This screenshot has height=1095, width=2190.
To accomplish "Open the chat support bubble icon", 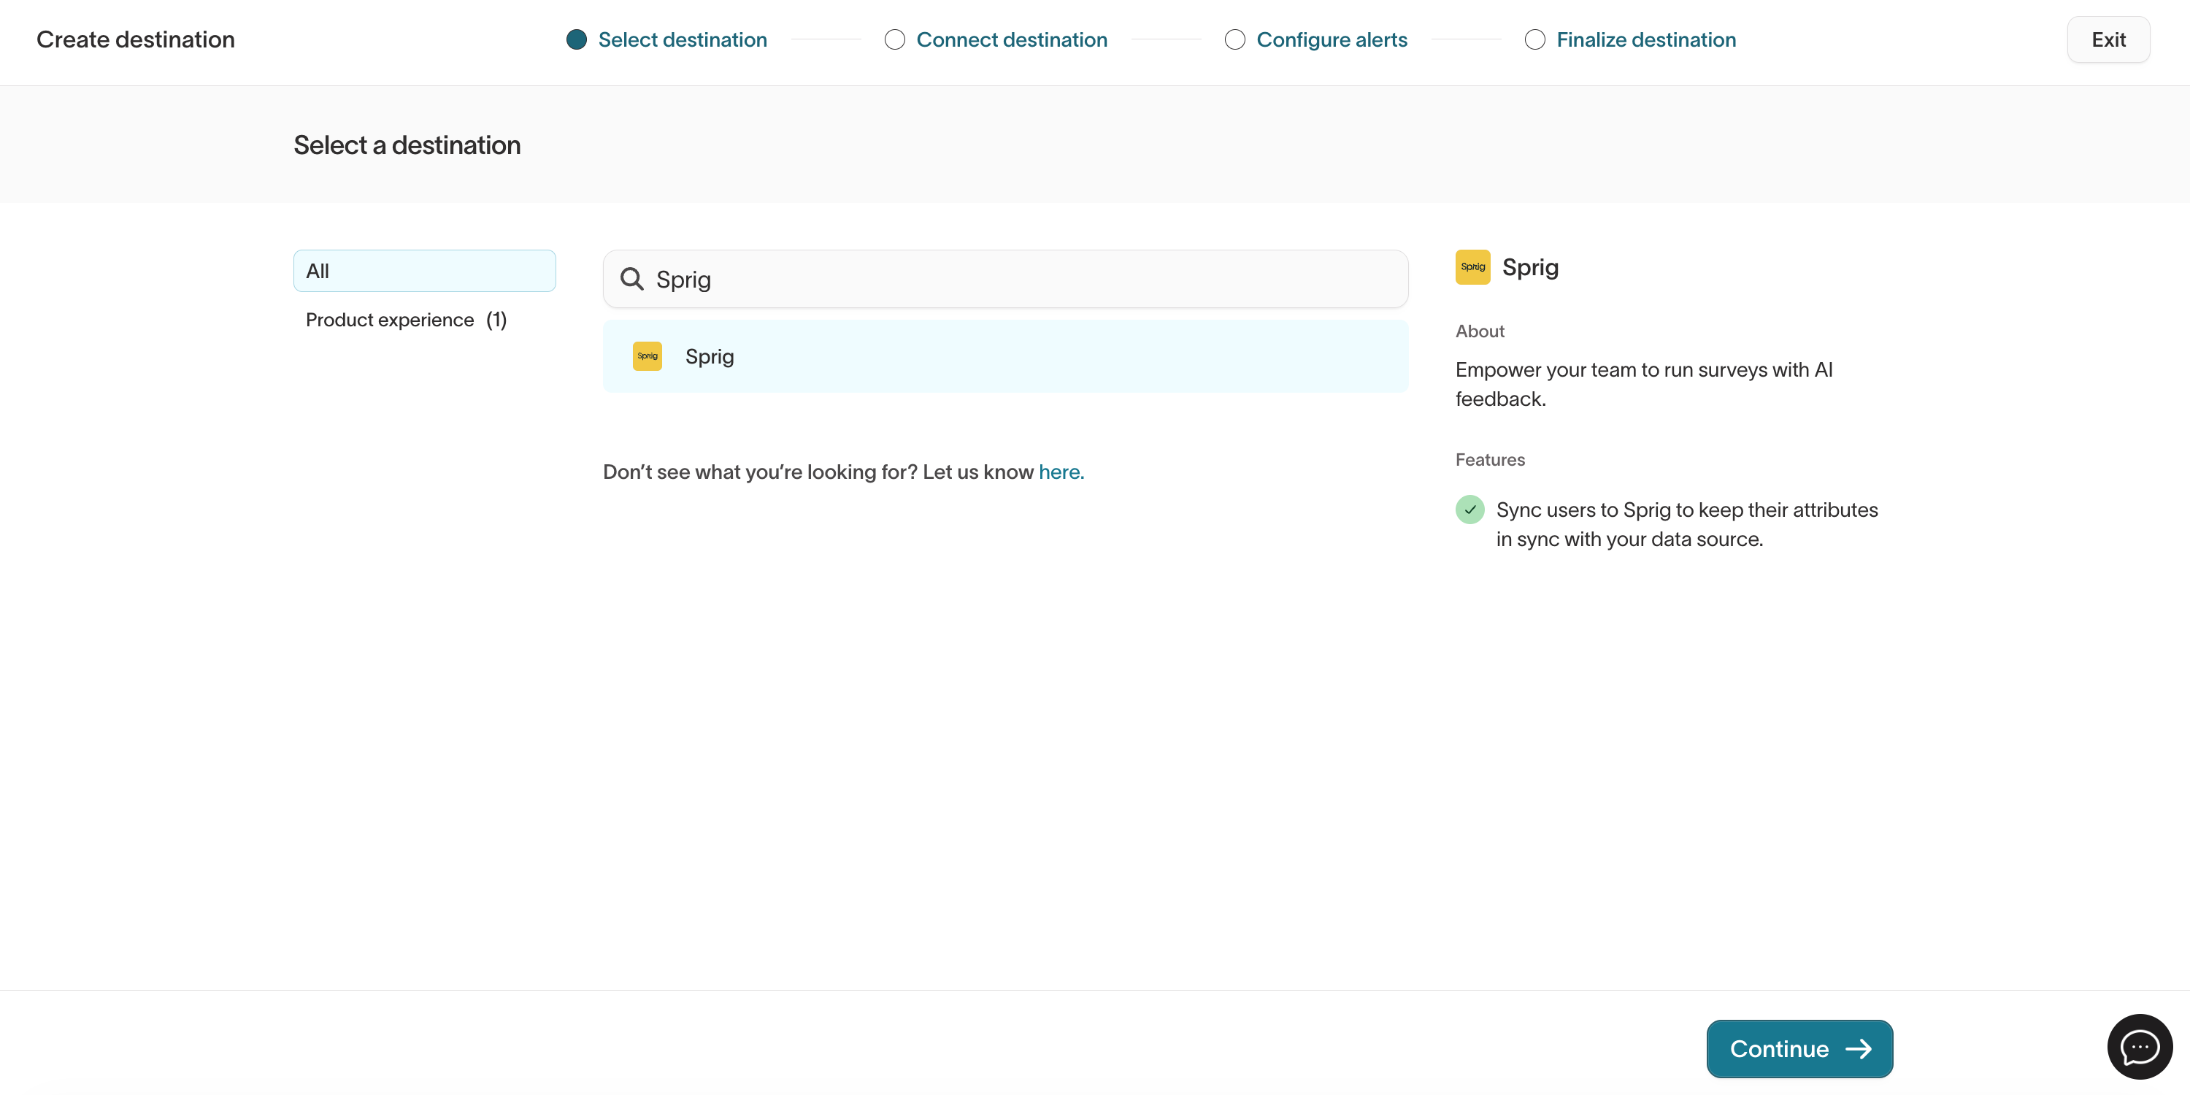I will (2139, 1047).
